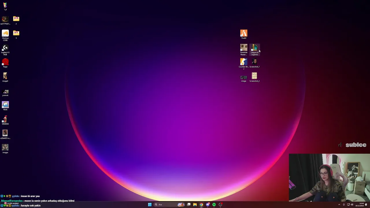
Task: Open Spotify from the taskbar
Action: (214, 205)
